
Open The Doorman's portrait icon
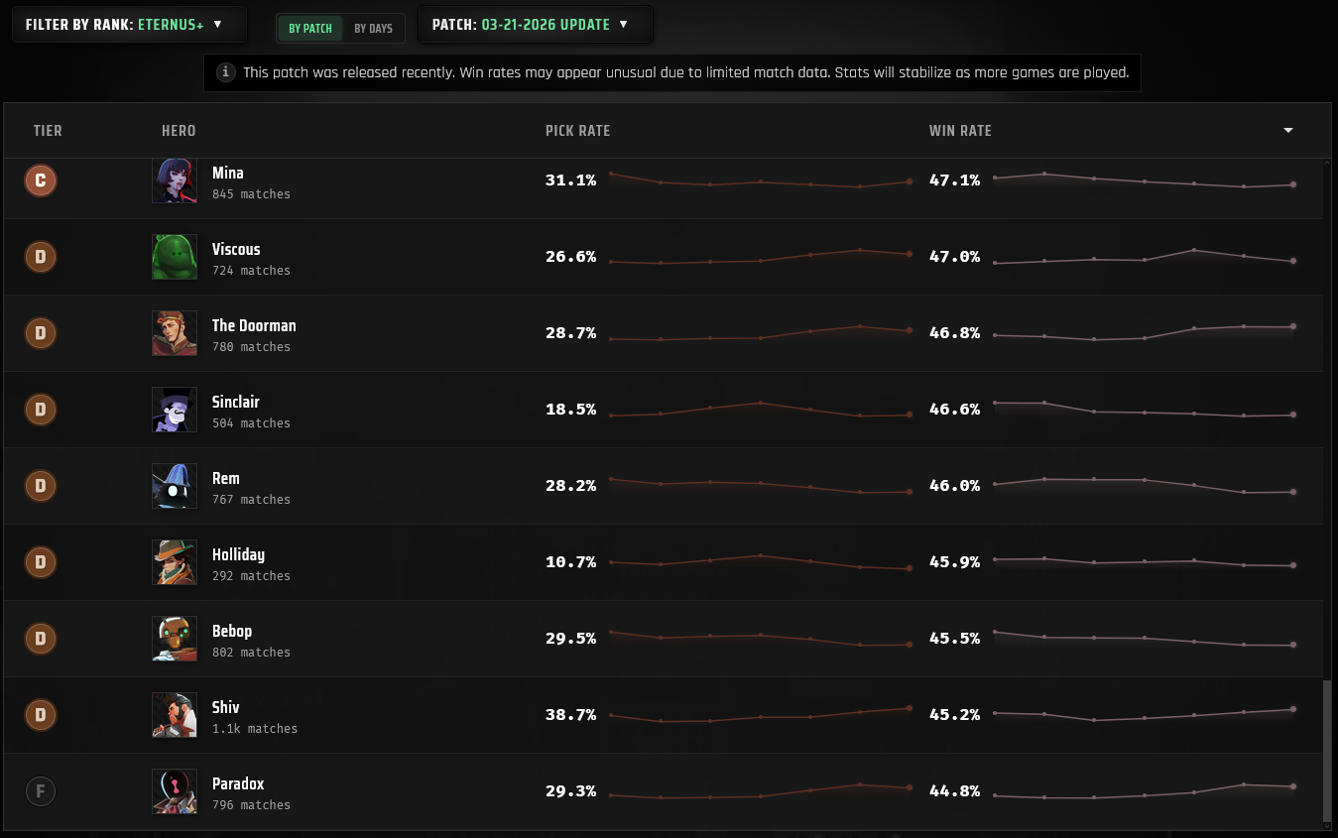click(x=175, y=333)
